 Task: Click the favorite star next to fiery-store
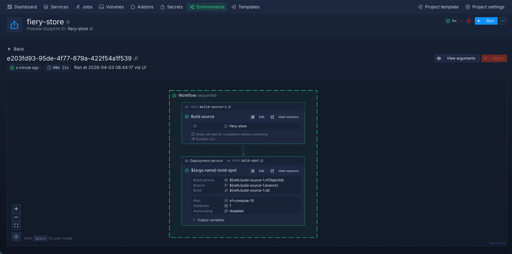coord(68,22)
